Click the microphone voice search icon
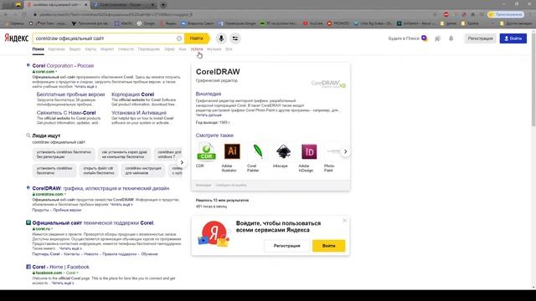The height and width of the screenshot is (301, 536). click(221, 38)
